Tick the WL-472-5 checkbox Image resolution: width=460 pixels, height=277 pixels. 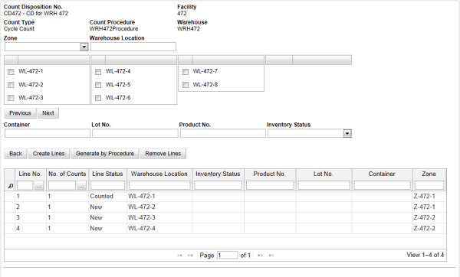[x=98, y=85]
